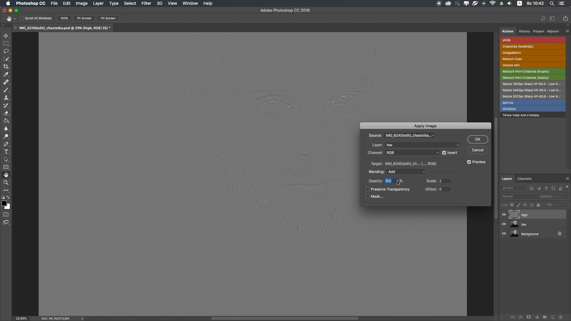The width and height of the screenshot is (571, 321).
Task: Open the Filter menu
Action: click(146, 3)
